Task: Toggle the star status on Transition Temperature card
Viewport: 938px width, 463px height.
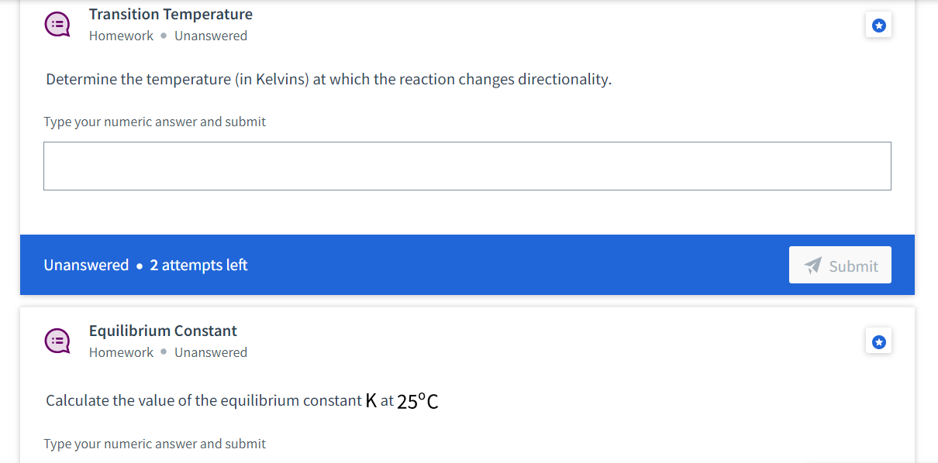Action: (x=878, y=24)
